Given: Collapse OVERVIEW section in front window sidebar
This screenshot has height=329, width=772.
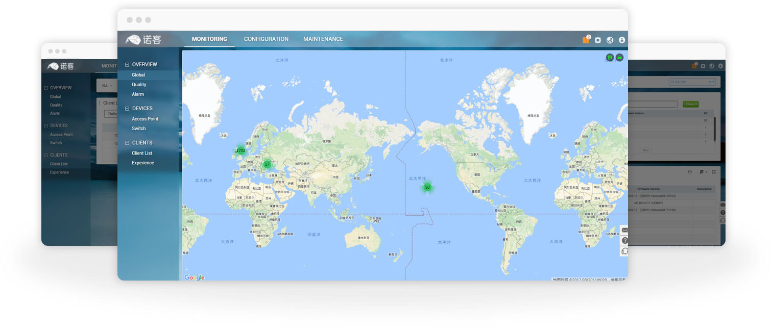Looking at the screenshot, I should click(x=127, y=65).
